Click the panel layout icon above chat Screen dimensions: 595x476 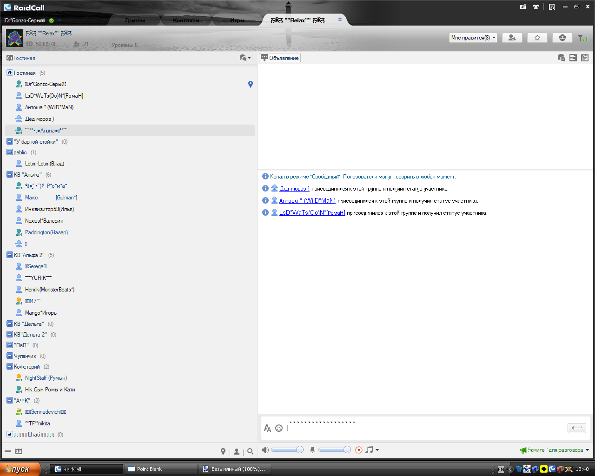point(573,58)
